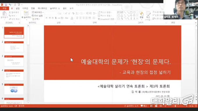The width and height of the screenshot is (198, 111).
Task: Click the Save icon in quick access toolbar
Action: [6, 5]
